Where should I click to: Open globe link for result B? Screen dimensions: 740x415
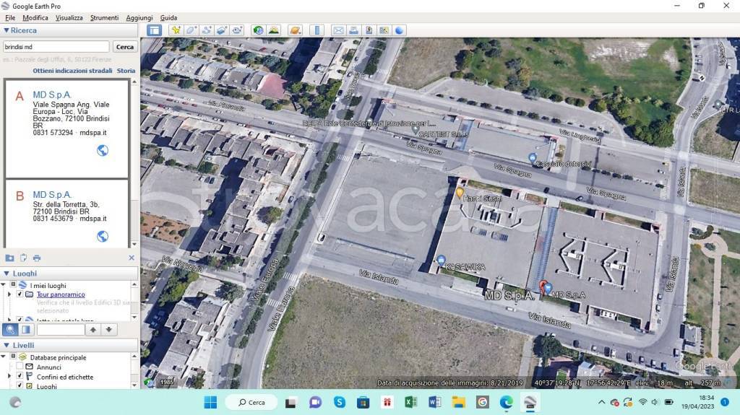click(103, 236)
